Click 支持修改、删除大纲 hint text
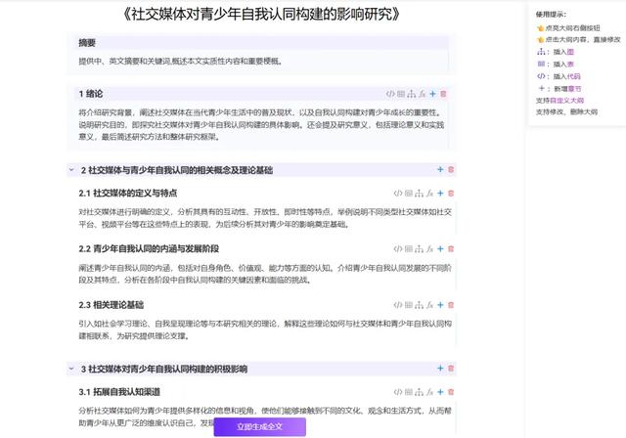Viewport: 626px width, 438px height. 566,111
